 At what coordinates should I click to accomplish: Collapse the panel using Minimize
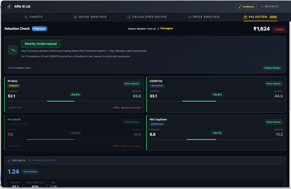click(x=270, y=7)
